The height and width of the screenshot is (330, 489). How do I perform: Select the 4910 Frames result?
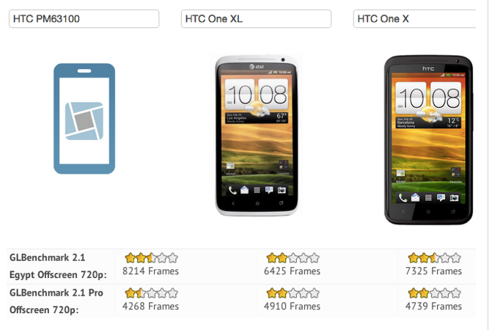293,307
